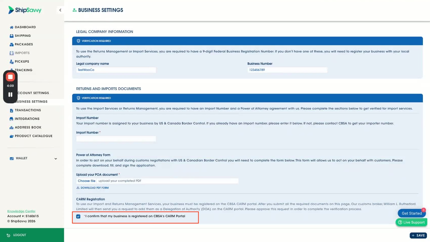Click Choose file for POA document
The image size is (430, 242).
coord(87,181)
